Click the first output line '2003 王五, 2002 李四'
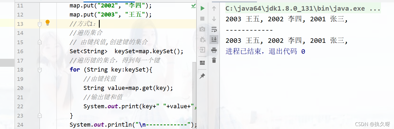This screenshot has height=129, width=394. point(287,19)
